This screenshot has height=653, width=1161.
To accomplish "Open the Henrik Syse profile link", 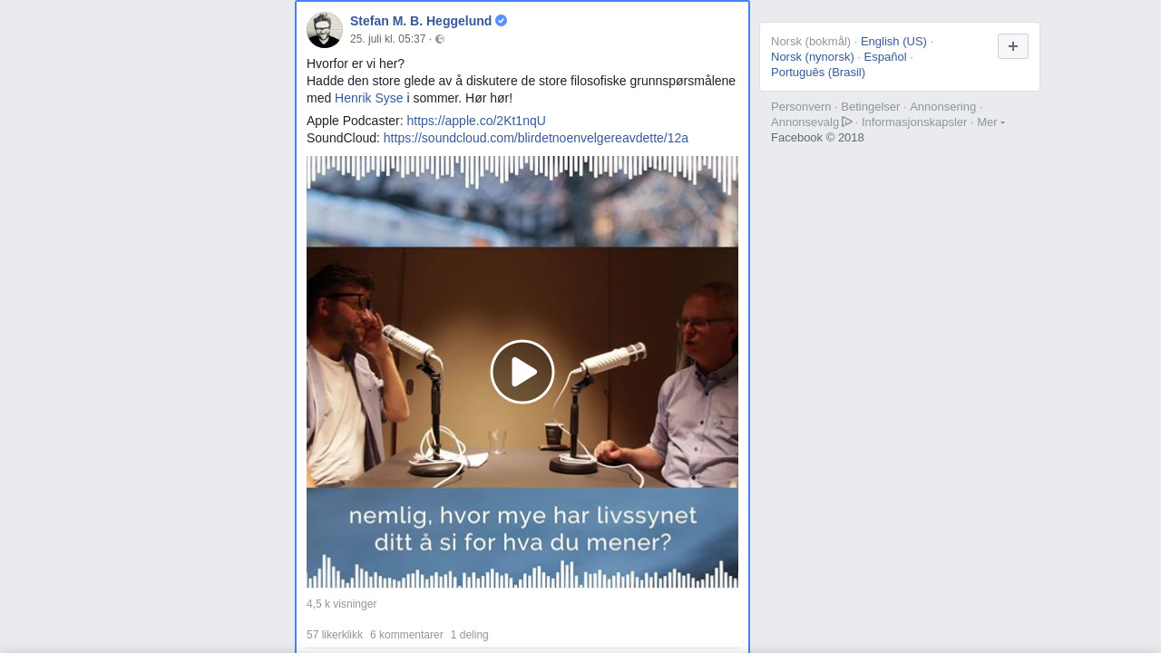I will tap(369, 98).
